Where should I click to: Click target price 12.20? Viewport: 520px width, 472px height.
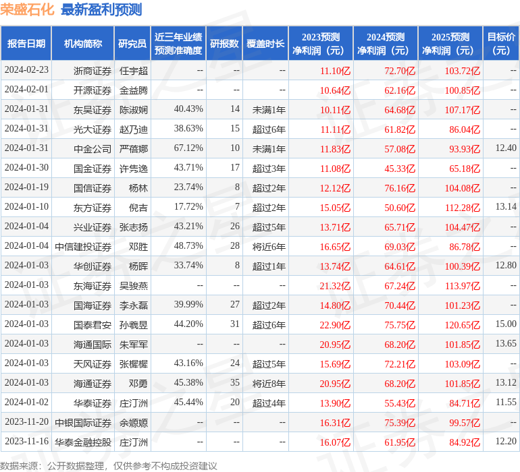pyautogui.click(x=506, y=441)
